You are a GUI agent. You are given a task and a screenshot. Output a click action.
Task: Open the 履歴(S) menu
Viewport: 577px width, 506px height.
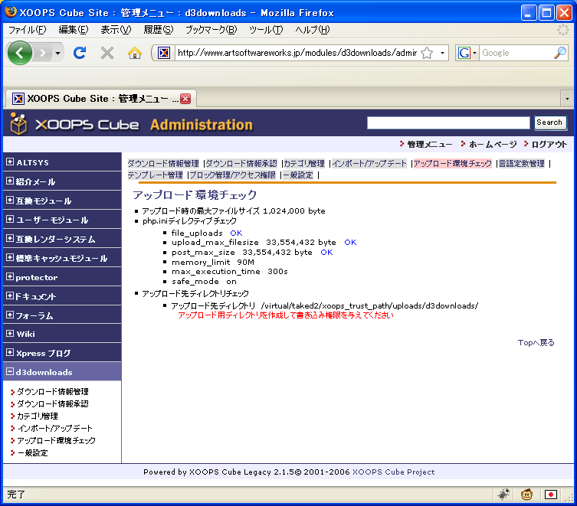click(158, 30)
